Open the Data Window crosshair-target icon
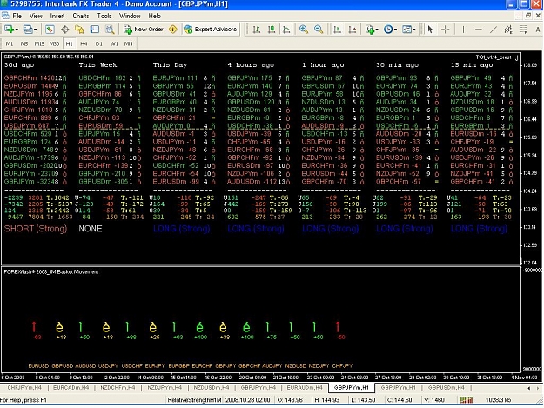The width and height of the screenshot is (544, 408). 65,30
